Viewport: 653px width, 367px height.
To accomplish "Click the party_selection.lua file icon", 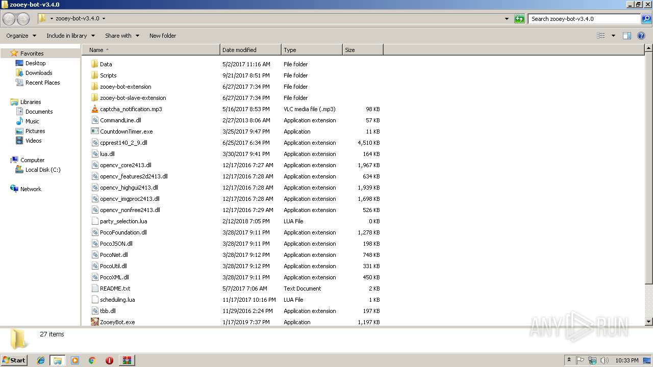I will pyautogui.click(x=94, y=221).
